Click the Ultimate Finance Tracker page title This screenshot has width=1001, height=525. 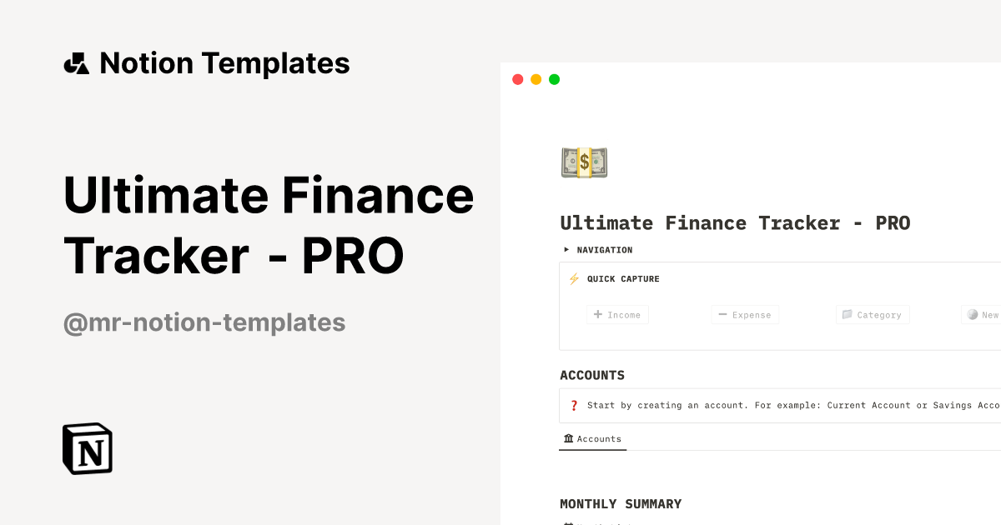(x=735, y=222)
